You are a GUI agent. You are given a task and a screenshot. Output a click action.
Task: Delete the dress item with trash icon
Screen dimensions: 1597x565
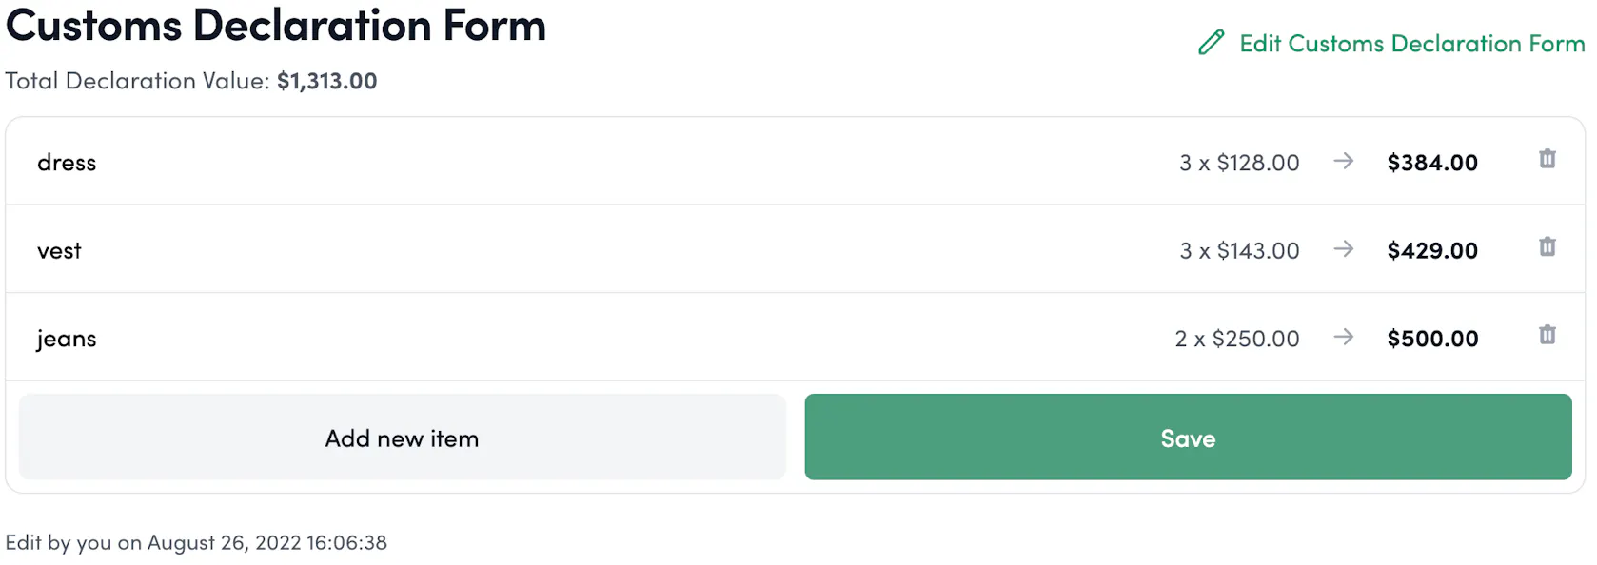click(x=1548, y=159)
